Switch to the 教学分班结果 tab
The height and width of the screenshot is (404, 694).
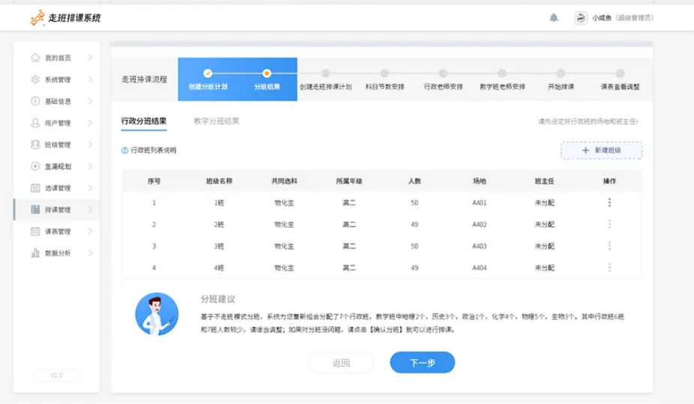[217, 121]
